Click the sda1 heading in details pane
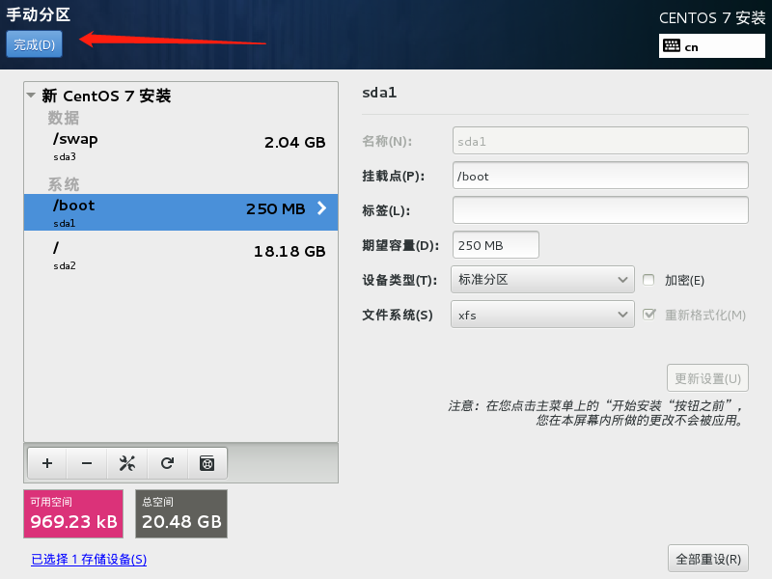The width and height of the screenshot is (772, 579). [x=379, y=93]
